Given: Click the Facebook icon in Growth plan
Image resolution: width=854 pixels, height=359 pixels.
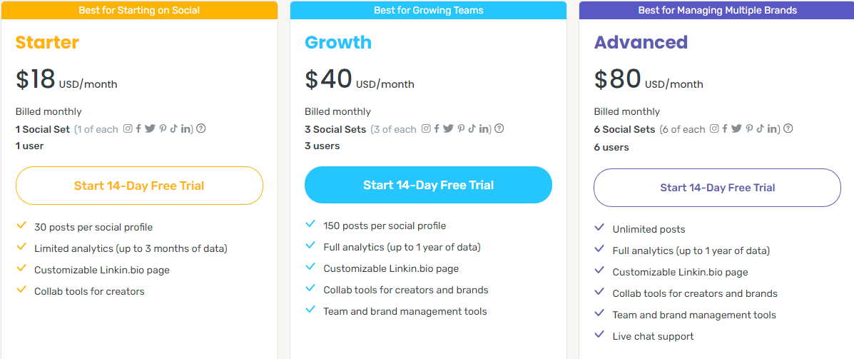Looking at the screenshot, I should pos(436,129).
